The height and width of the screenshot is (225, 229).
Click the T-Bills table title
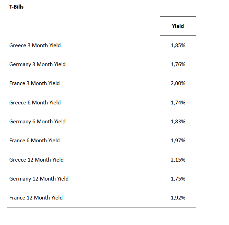pyautogui.click(x=17, y=7)
